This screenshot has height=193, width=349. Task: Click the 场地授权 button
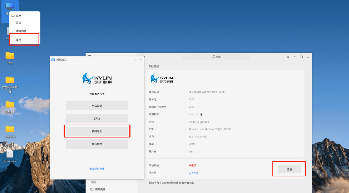click(x=97, y=144)
